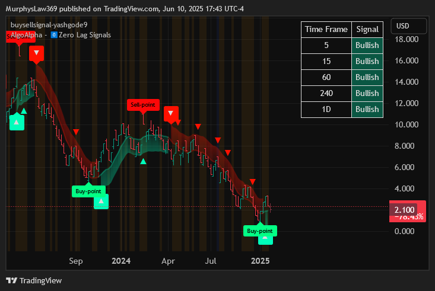Click the Buy-point label near 2025
Image resolution: width=435 pixels, height=291 pixels.
coord(260,231)
